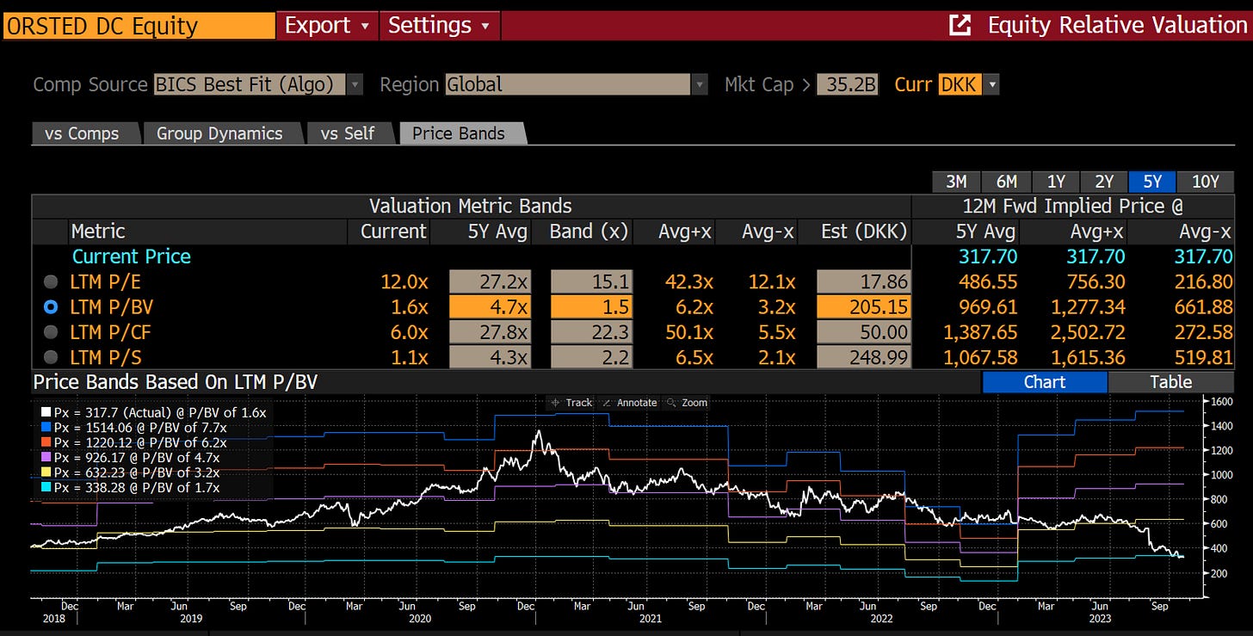
Task: Expand the Comp Source dropdown arrow
Action: click(x=355, y=84)
